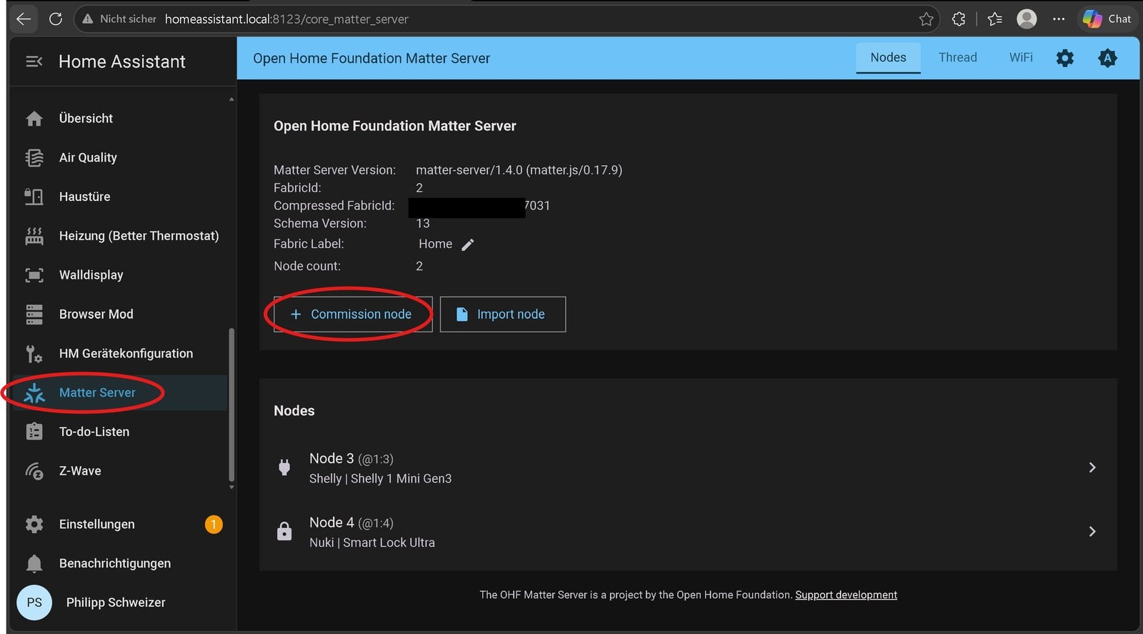Open the Support development link
The image size is (1143, 634).
tap(846, 595)
